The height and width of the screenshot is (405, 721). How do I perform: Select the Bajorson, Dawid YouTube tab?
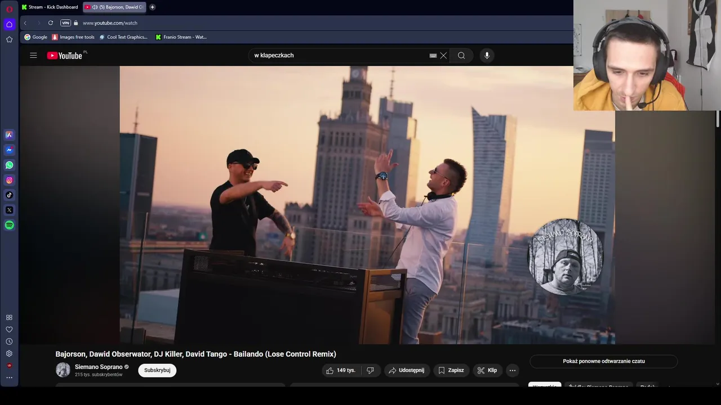point(114,7)
